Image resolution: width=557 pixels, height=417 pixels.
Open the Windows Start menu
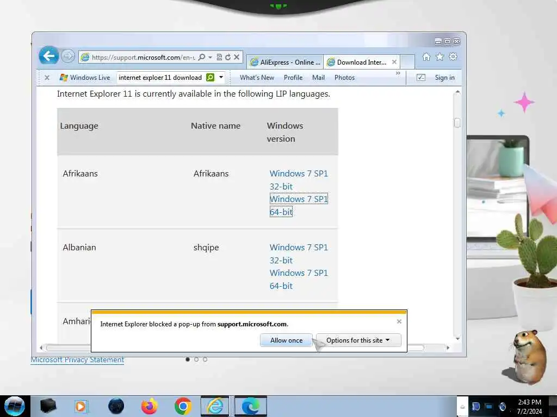click(x=15, y=406)
